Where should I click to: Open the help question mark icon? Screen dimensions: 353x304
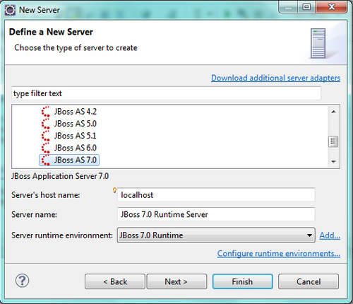coord(22,281)
